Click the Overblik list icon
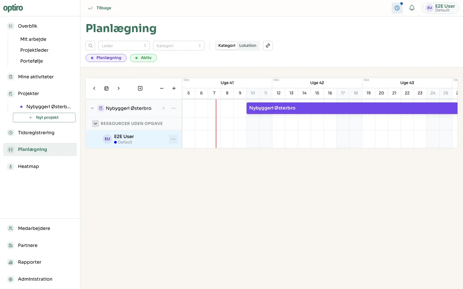Screen dimensions: 463x289 [11, 26]
